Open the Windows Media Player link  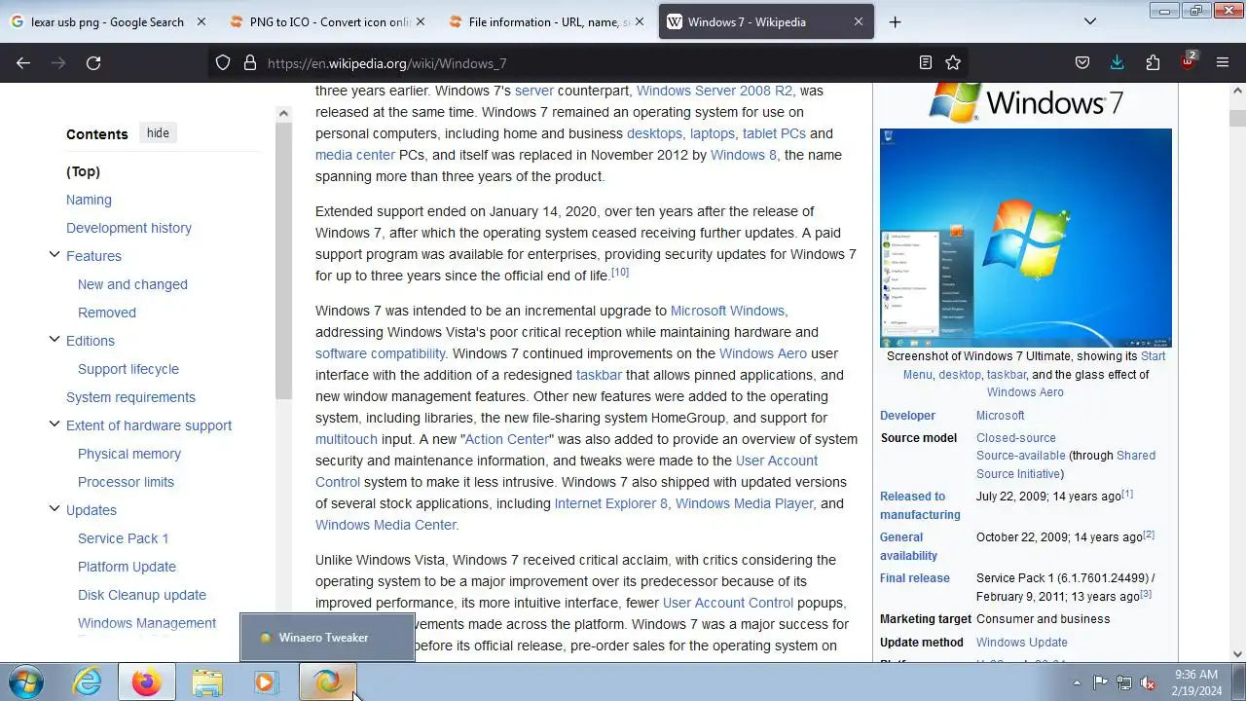tap(744, 503)
